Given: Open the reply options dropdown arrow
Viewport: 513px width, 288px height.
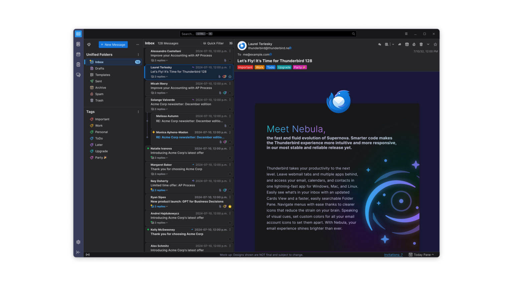Looking at the screenshot, I should pyautogui.click(x=393, y=44).
